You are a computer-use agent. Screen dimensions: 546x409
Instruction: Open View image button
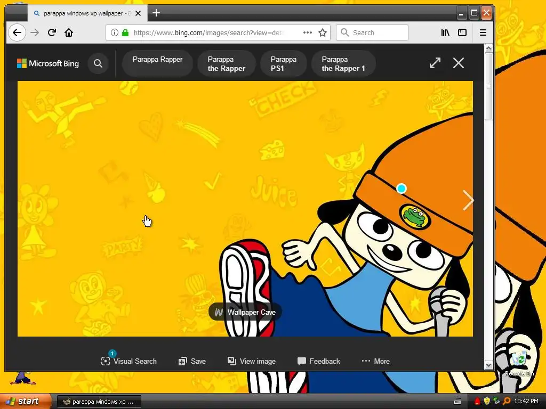(252, 361)
